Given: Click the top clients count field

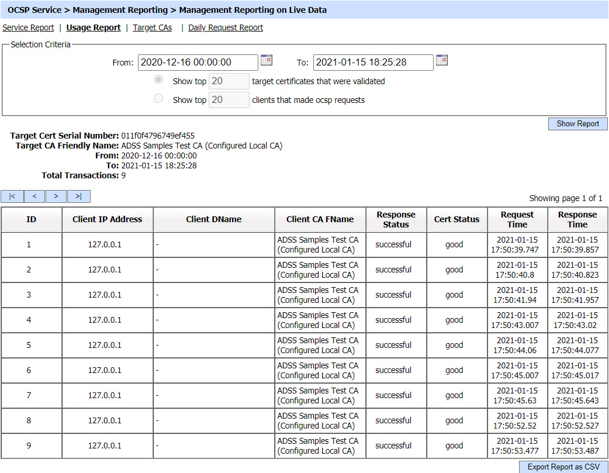Looking at the screenshot, I should tap(229, 100).
